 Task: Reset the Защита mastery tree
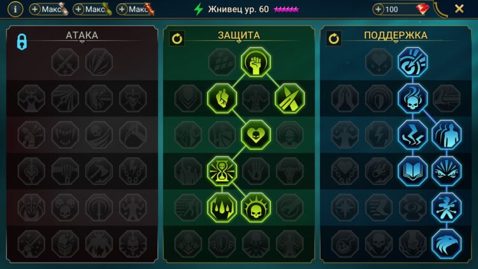tap(177, 39)
